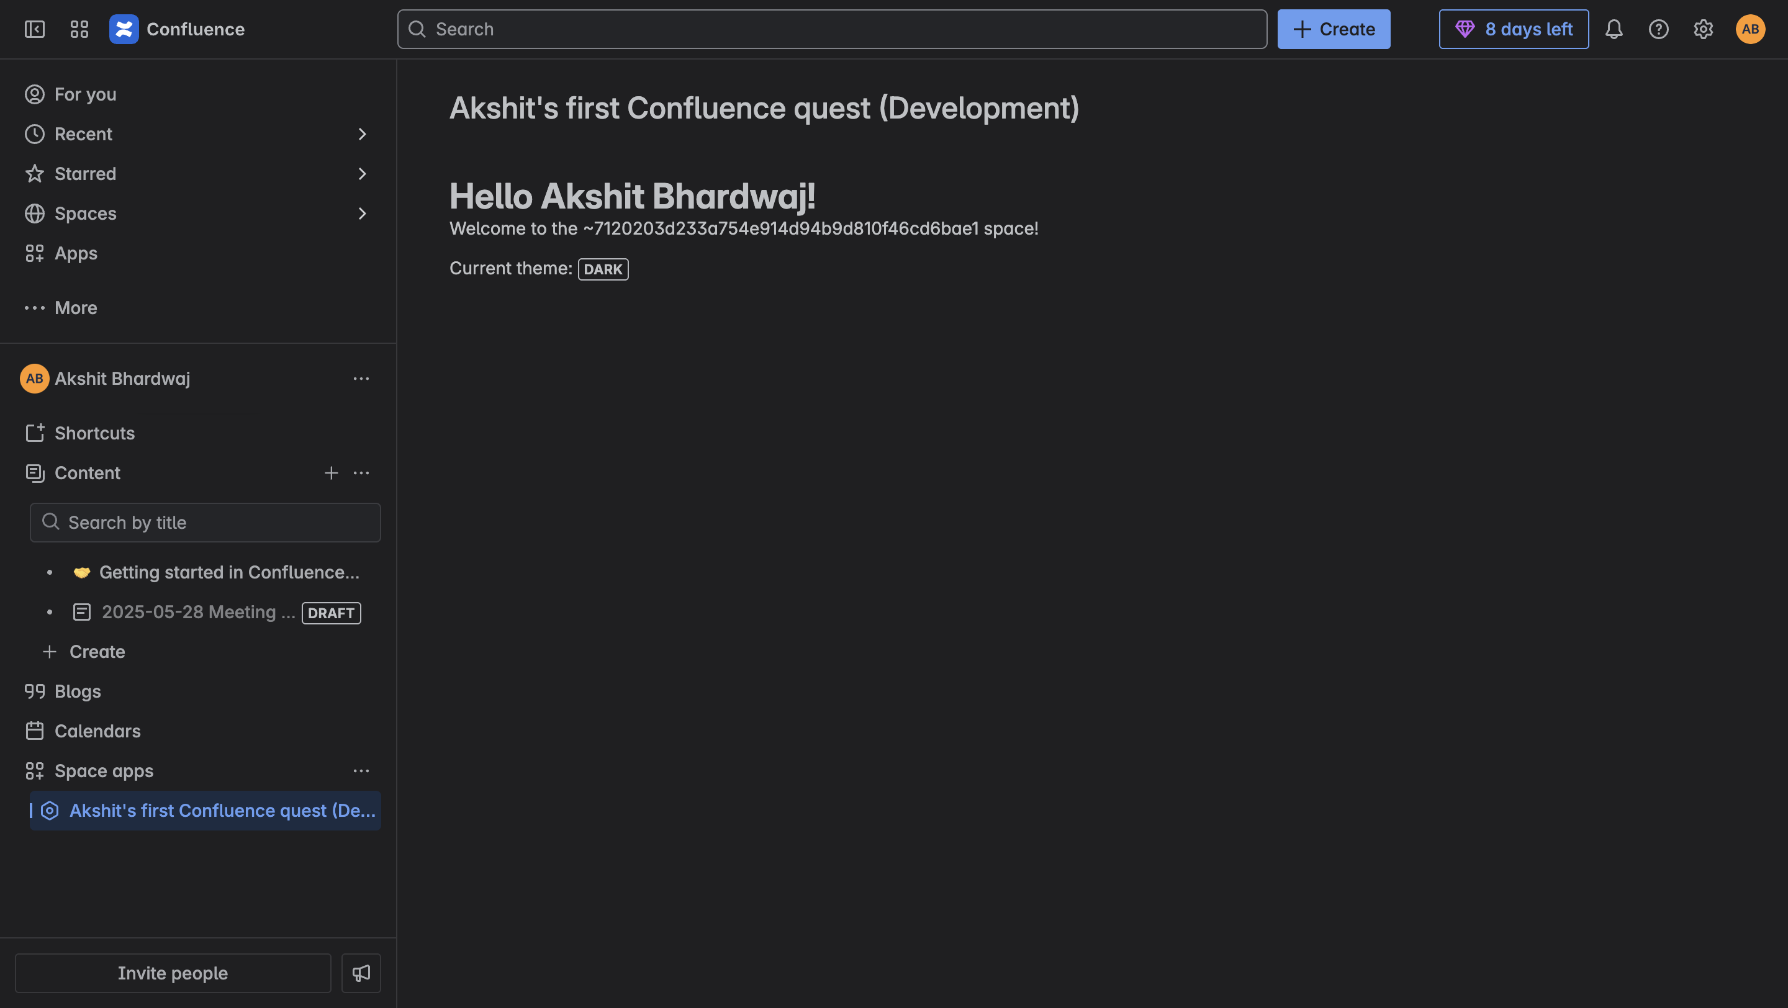Click the 8 days left trial button
The image size is (1788, 1008).
pos(1513,29)
